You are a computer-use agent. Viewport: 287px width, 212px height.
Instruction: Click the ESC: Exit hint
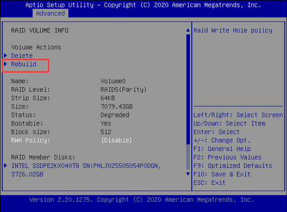209,183
